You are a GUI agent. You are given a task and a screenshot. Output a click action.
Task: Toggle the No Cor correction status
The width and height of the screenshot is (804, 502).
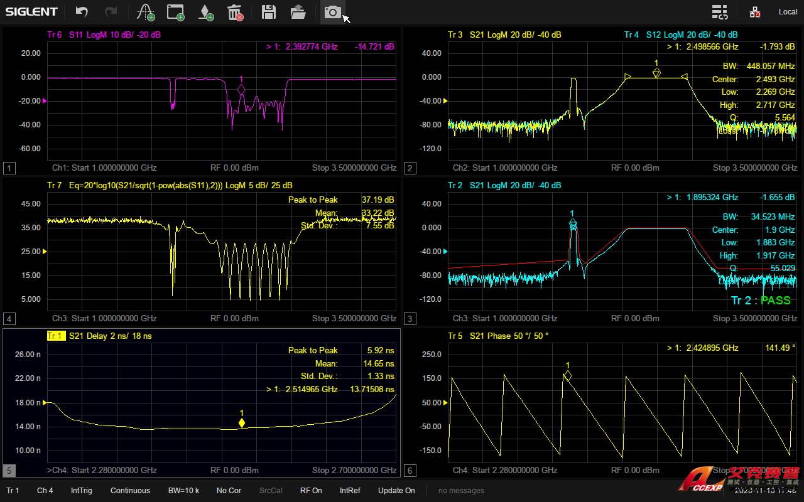click(x=229, y=491)
